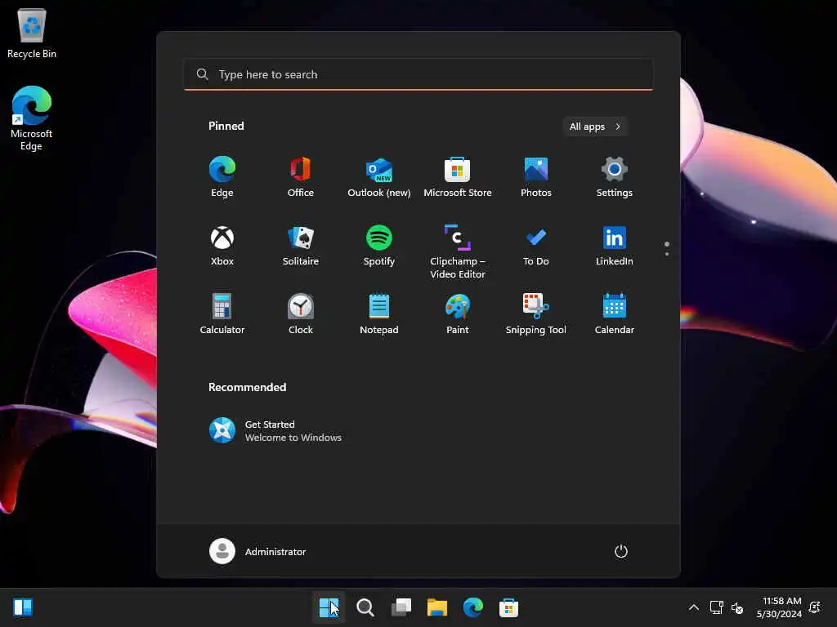Launch LinkedIn from the pinned apps
837x627 pixels.
click(615, 247)
